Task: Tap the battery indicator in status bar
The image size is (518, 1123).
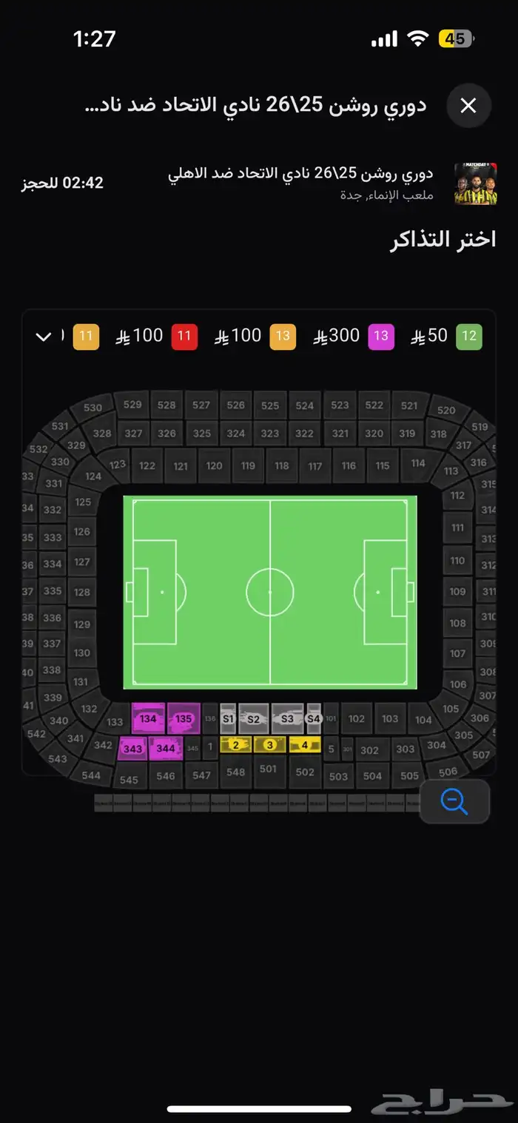Action: (x=456, y=38)
